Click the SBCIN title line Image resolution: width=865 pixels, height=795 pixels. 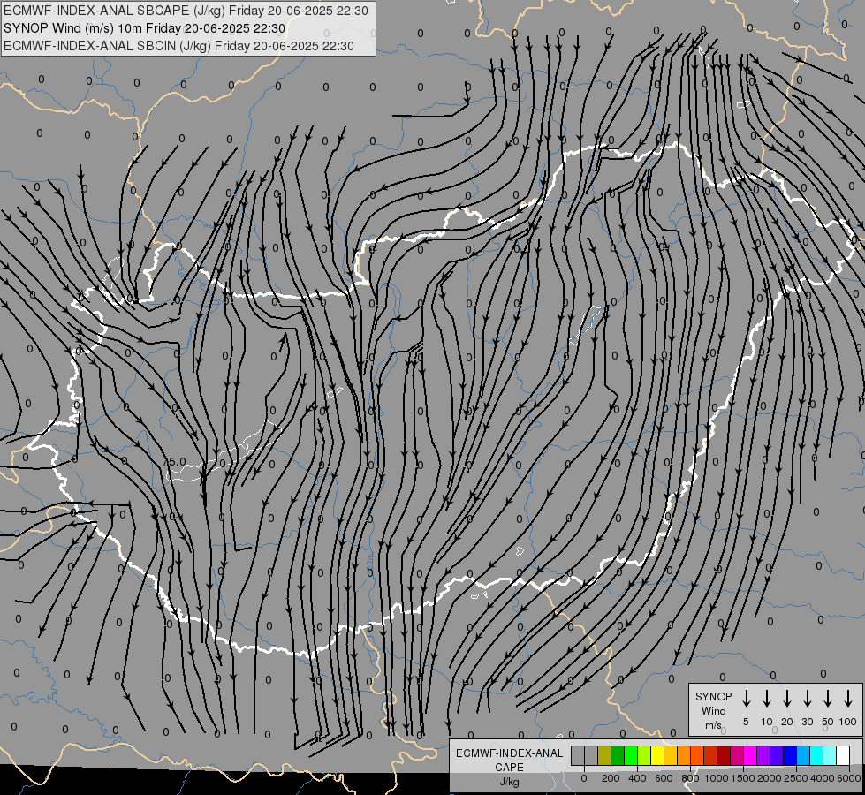[178, 46]
